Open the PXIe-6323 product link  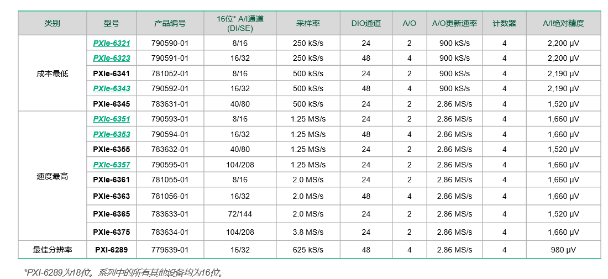pyautogui.click(x=111, y=58)
